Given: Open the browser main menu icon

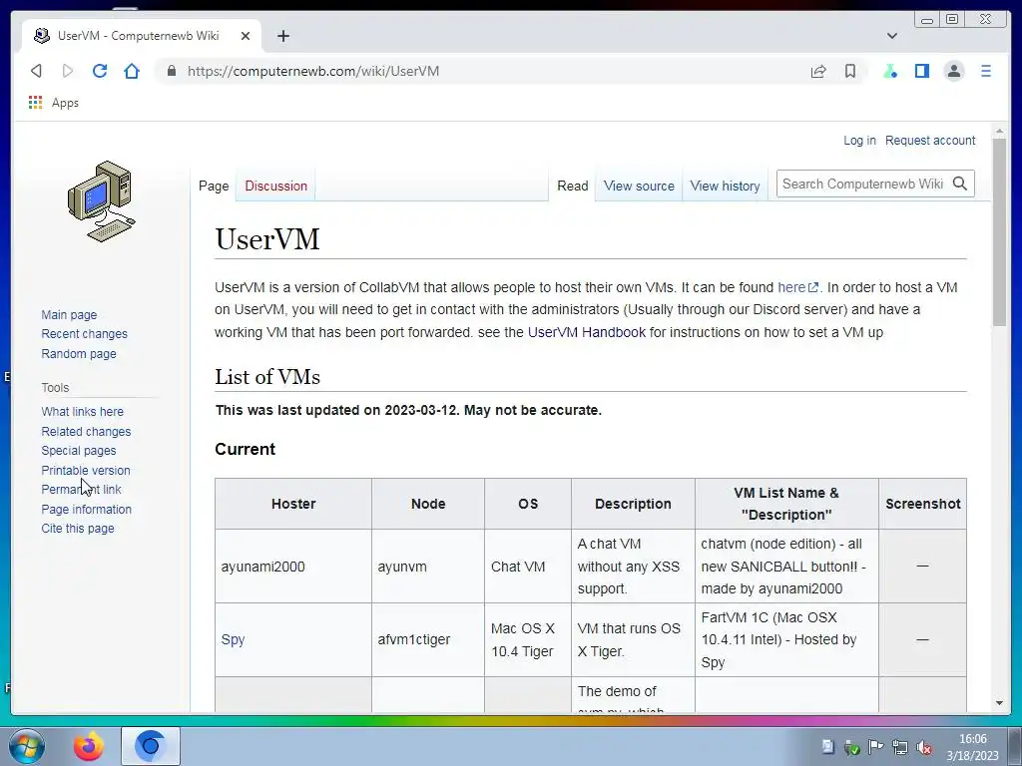Looking at the screenshot, I should click(x=985, y=71).
